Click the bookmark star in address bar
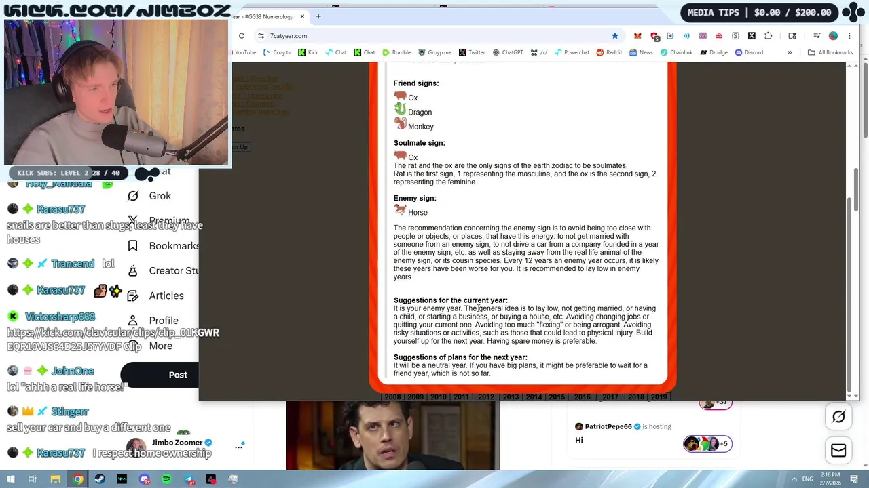Viewport: 869px width, 488px height. (615, 35)
